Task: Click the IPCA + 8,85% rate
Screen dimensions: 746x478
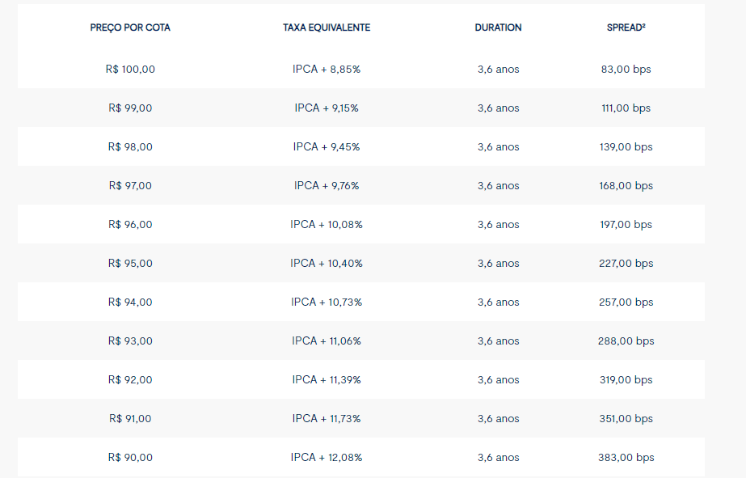Action: 327,69
